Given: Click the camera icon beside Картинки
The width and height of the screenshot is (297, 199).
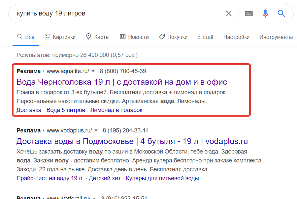Looking at the screenshot, I should point(47,37).
